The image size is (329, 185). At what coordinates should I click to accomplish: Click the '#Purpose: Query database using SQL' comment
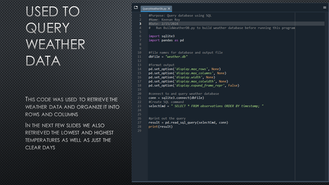pyautogui.click(x=180, y=15)
